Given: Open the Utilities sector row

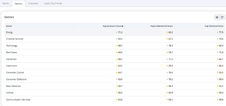Looking at the screenshot, I should tap(115, 93).
